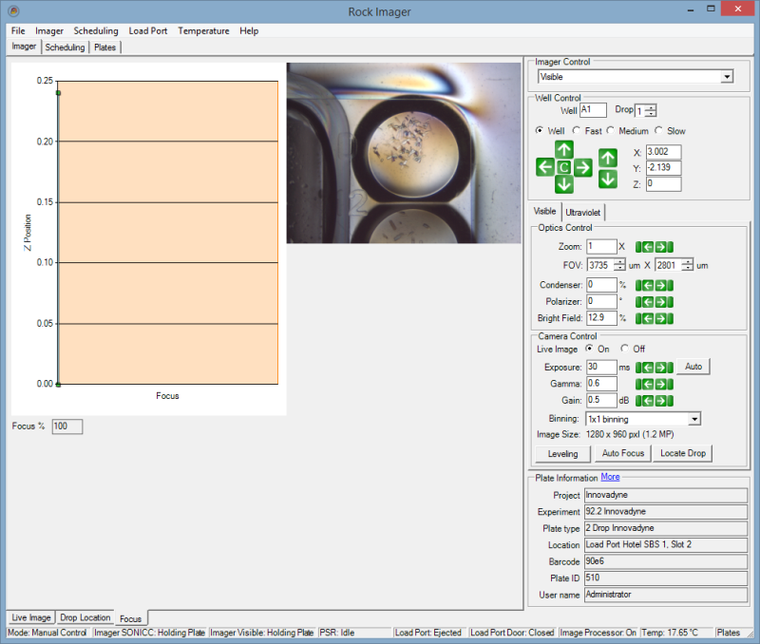This screenshot has height=644, width=760.
Task: Open the Scheduling menu
Action: click(x=96, y=30)
